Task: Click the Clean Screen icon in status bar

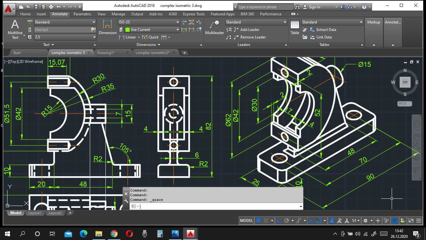Action: tap(411, 221)
